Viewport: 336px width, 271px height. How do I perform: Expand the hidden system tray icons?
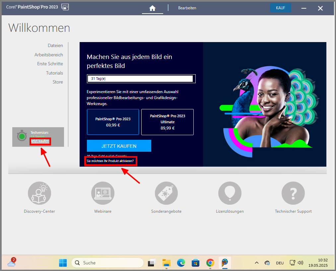point(256,263)
